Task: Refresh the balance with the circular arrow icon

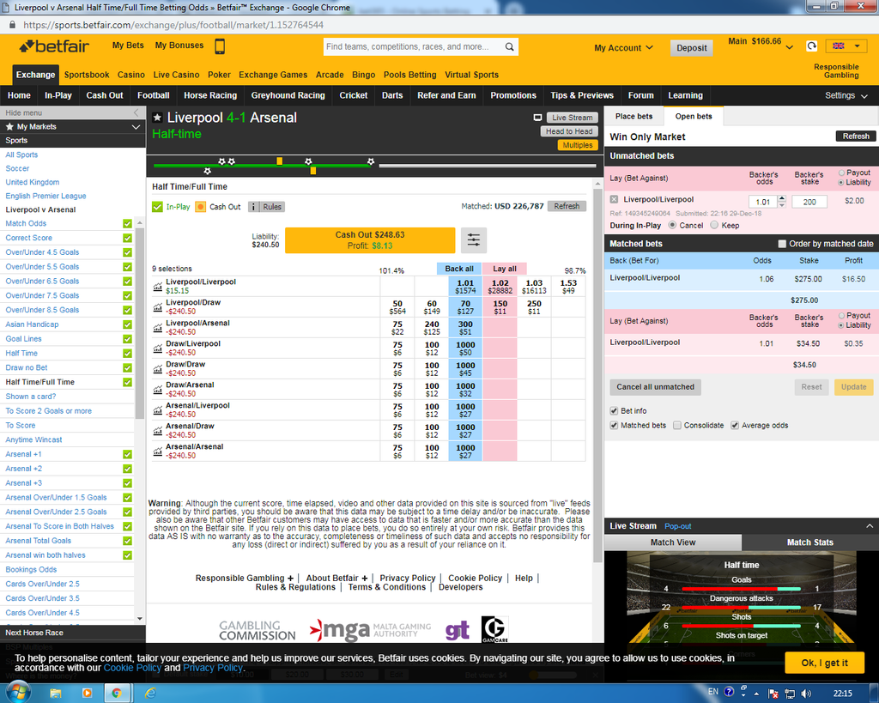Action: (x=811, y=46)
